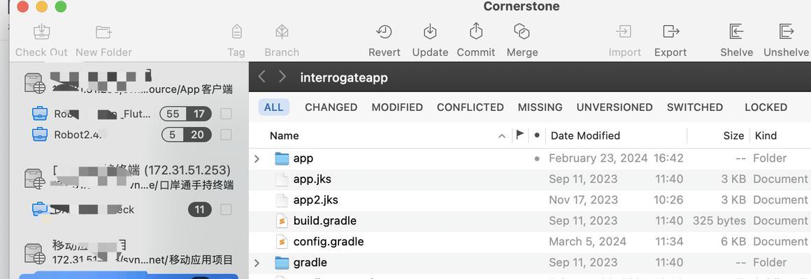Click the build.gradle file icon

pyautogui.click(x=282, y=220)
